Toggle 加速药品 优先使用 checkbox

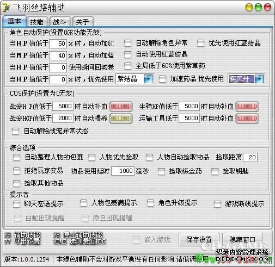(162, 79)
